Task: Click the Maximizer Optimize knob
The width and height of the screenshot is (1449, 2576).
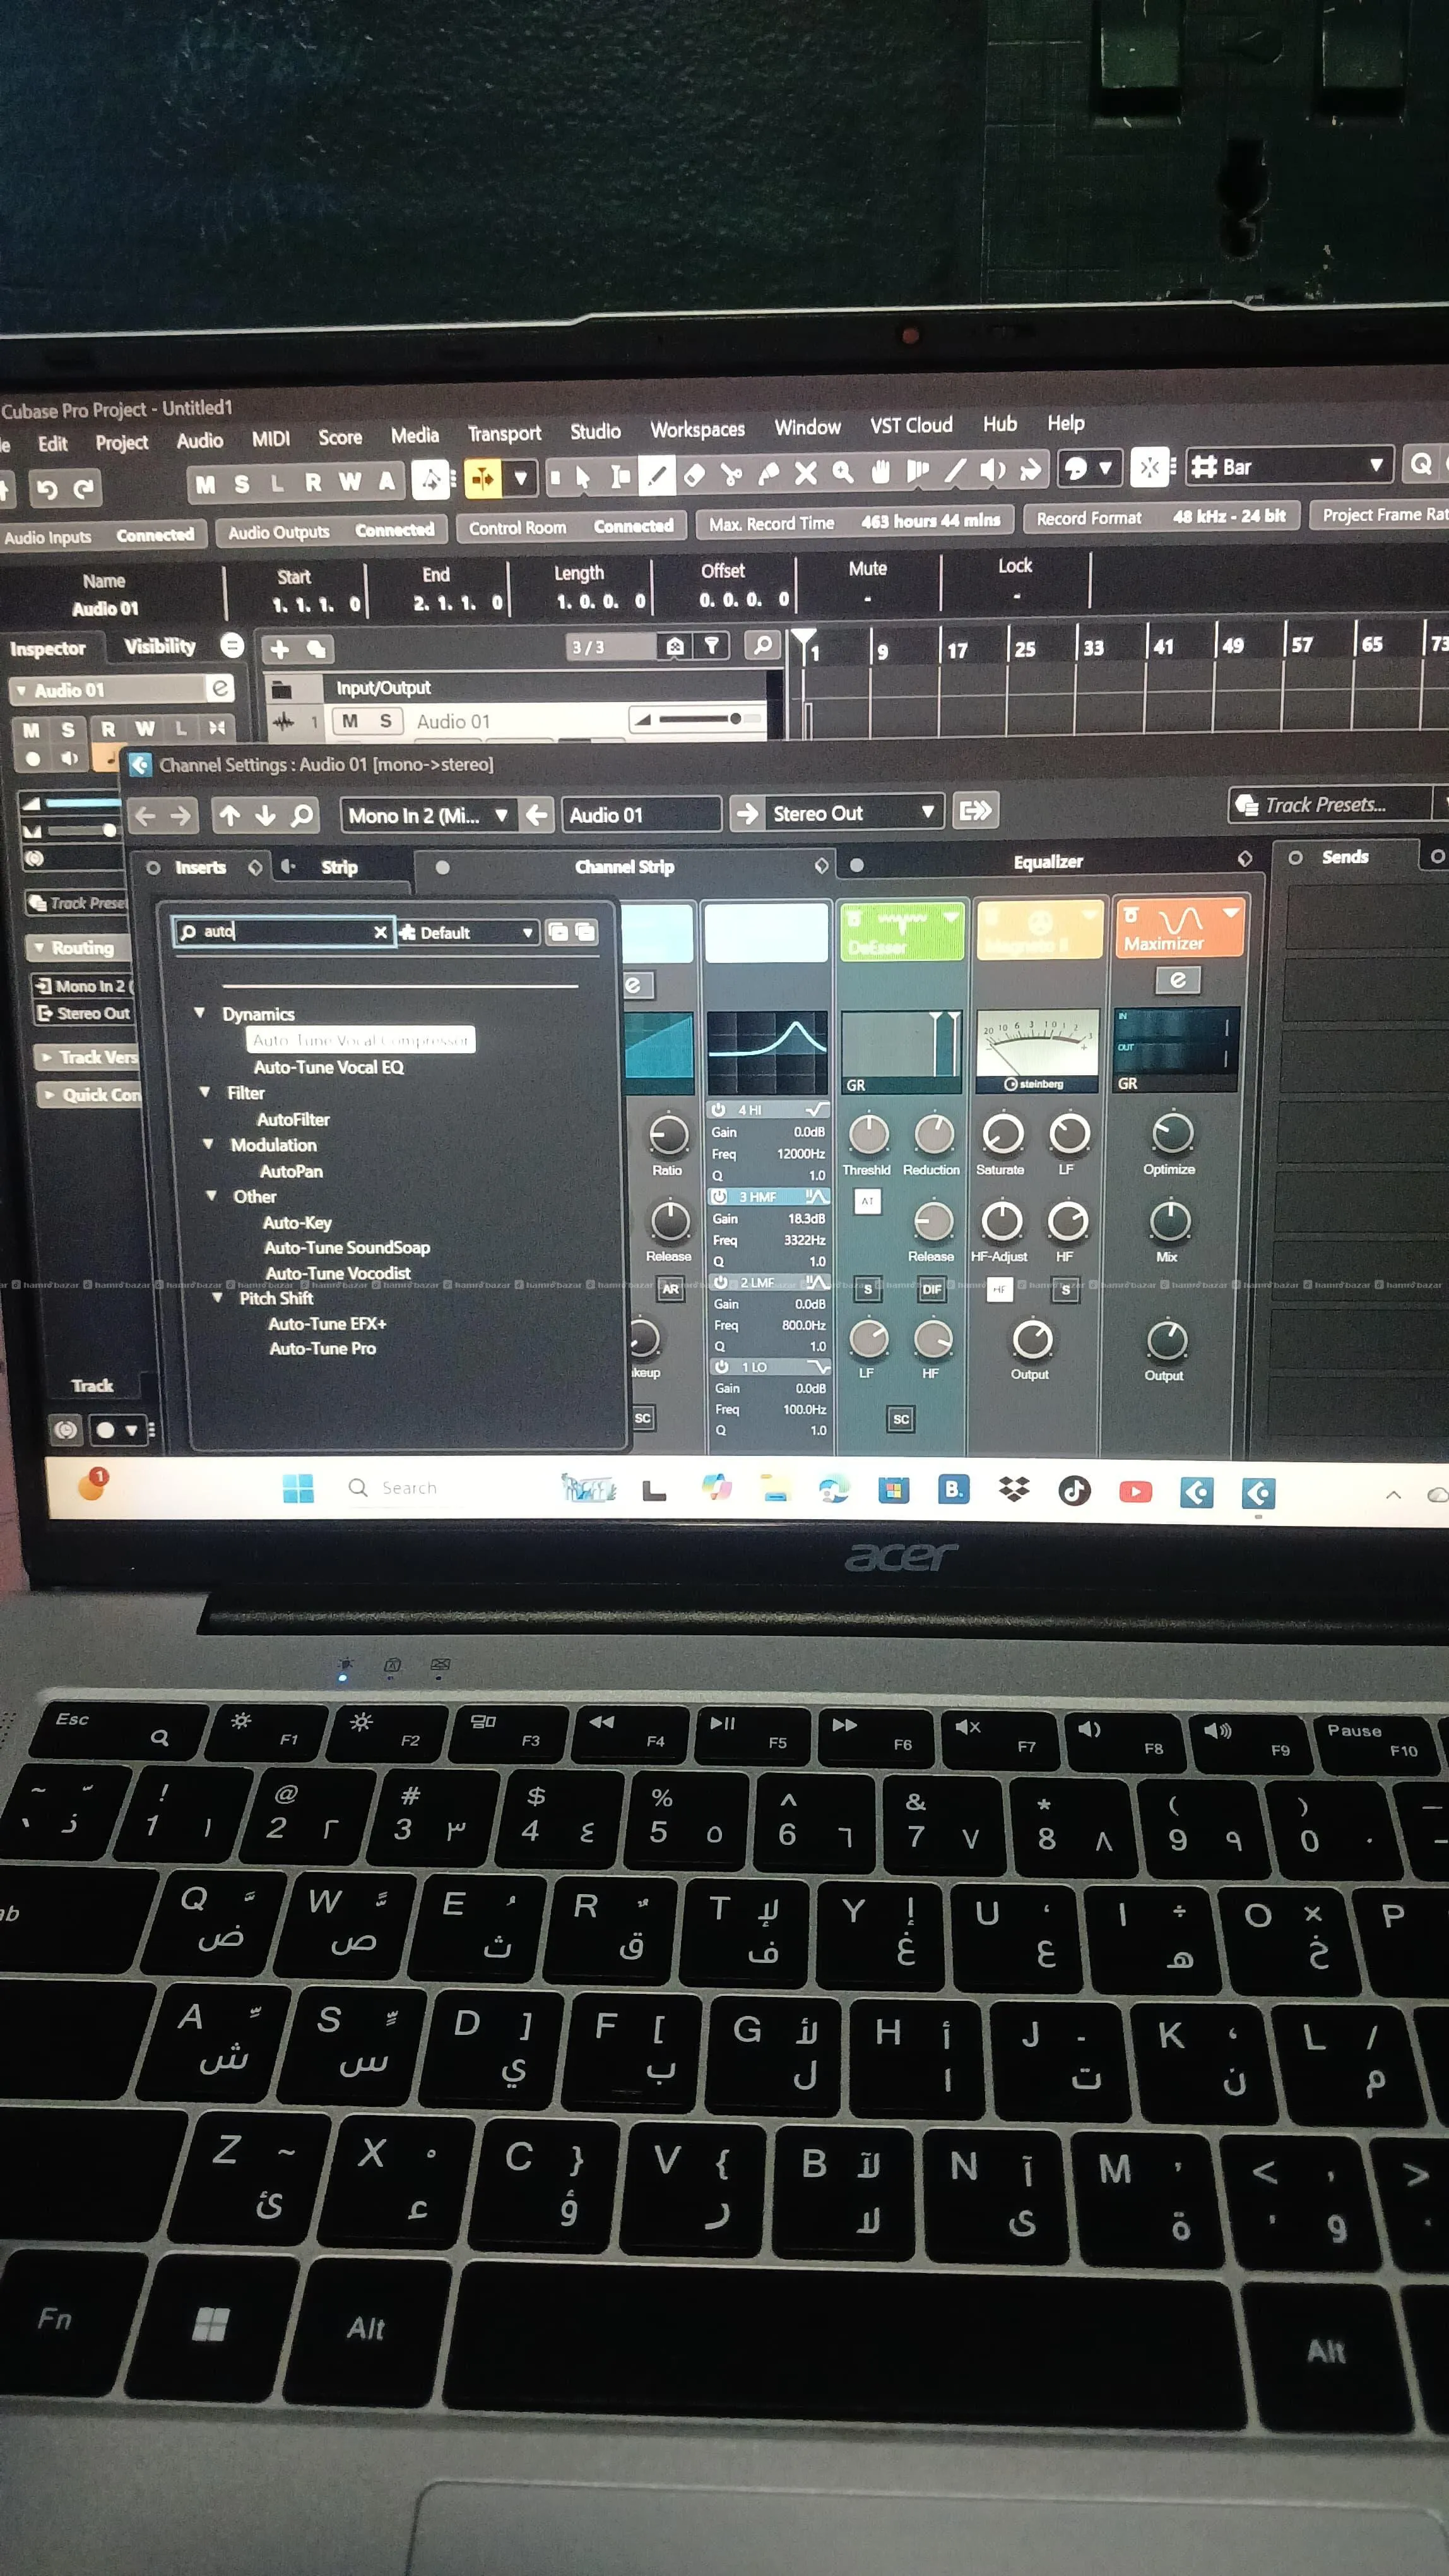Action: [x=1172, y=1132]
